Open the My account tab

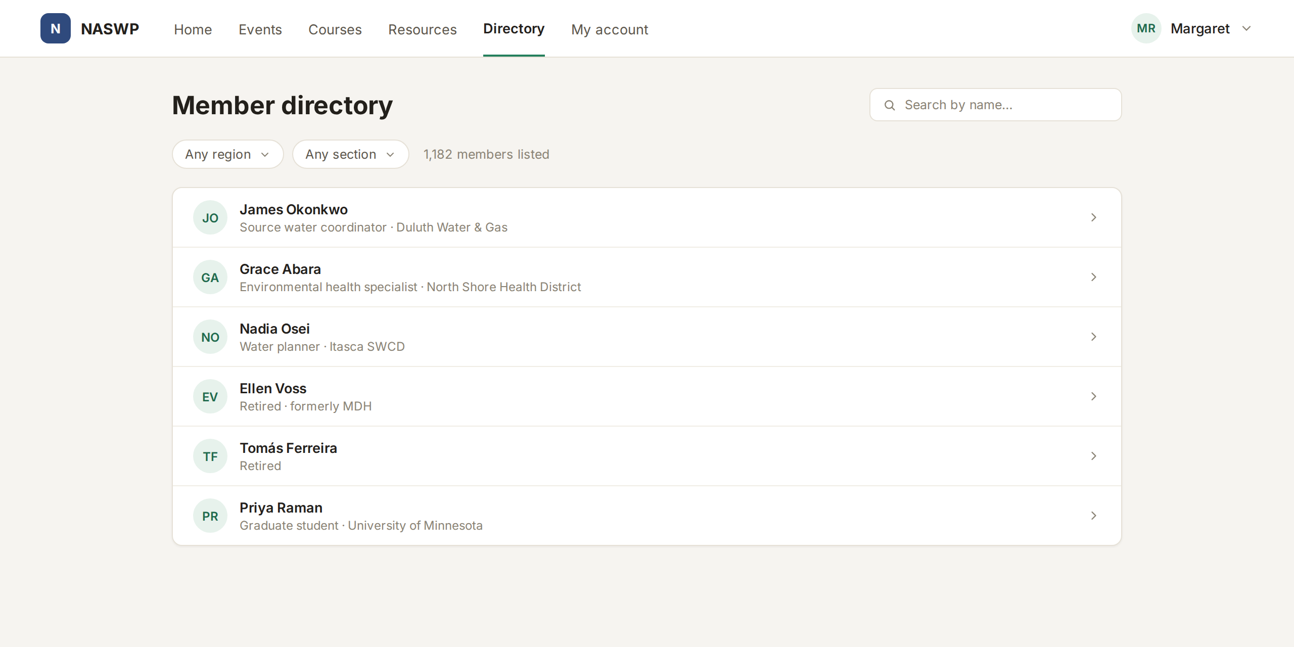tap(610, 29)
